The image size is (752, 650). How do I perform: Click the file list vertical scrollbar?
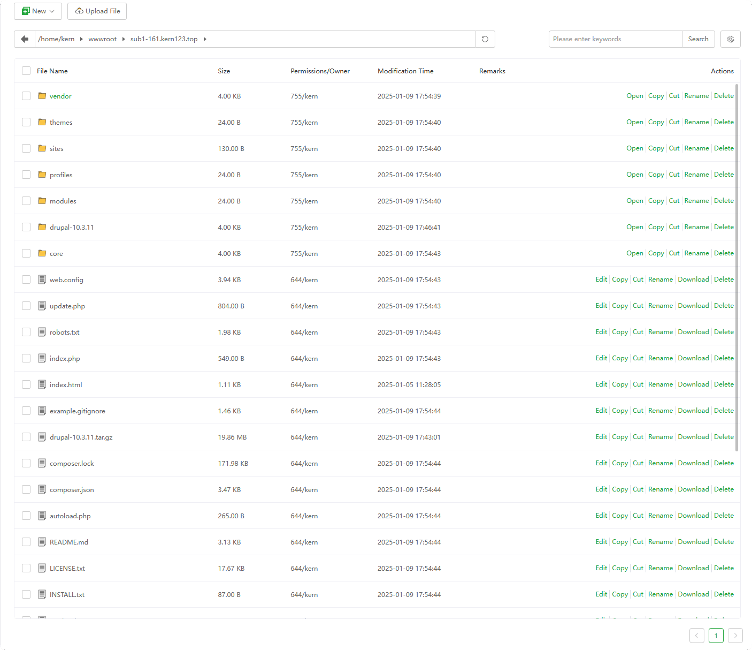coord(737,268)
